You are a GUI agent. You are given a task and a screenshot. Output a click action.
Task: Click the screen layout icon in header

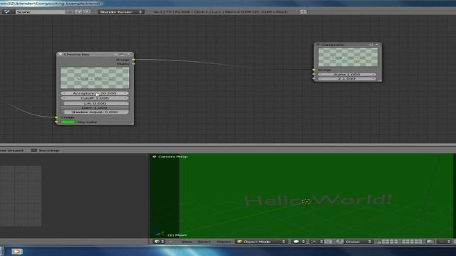(x=7, y=12)
